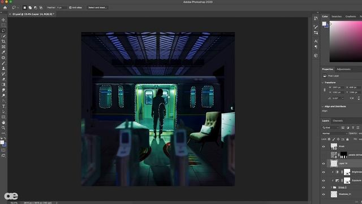Screen dimensions: 362x204
Task: Hide Layer 14 visibility
Action: tap(324, 164)
